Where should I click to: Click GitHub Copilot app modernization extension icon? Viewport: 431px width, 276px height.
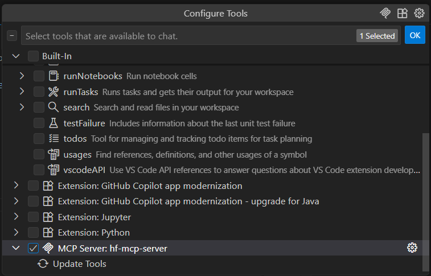[x=48, y=186]
